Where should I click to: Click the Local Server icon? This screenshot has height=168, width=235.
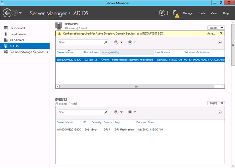click(x=6, y=34)
